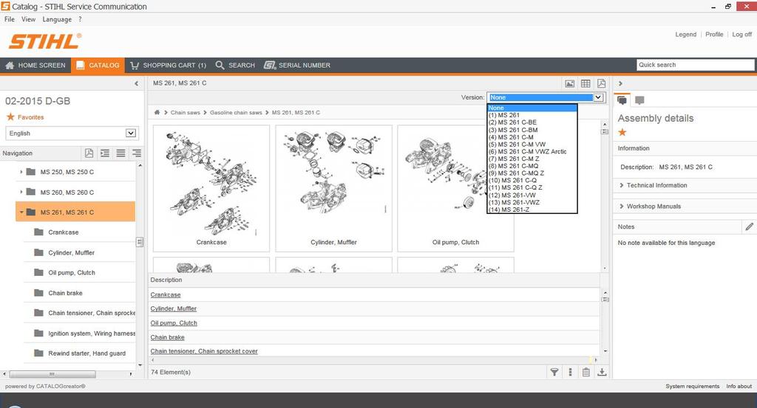Image resolution: width=757 pixels, height=408 pixels.
Task: Open the ? help menu
Action: click(80, 19)
